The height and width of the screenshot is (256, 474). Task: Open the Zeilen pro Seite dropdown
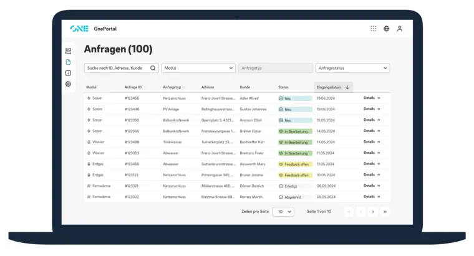(284, 212)
